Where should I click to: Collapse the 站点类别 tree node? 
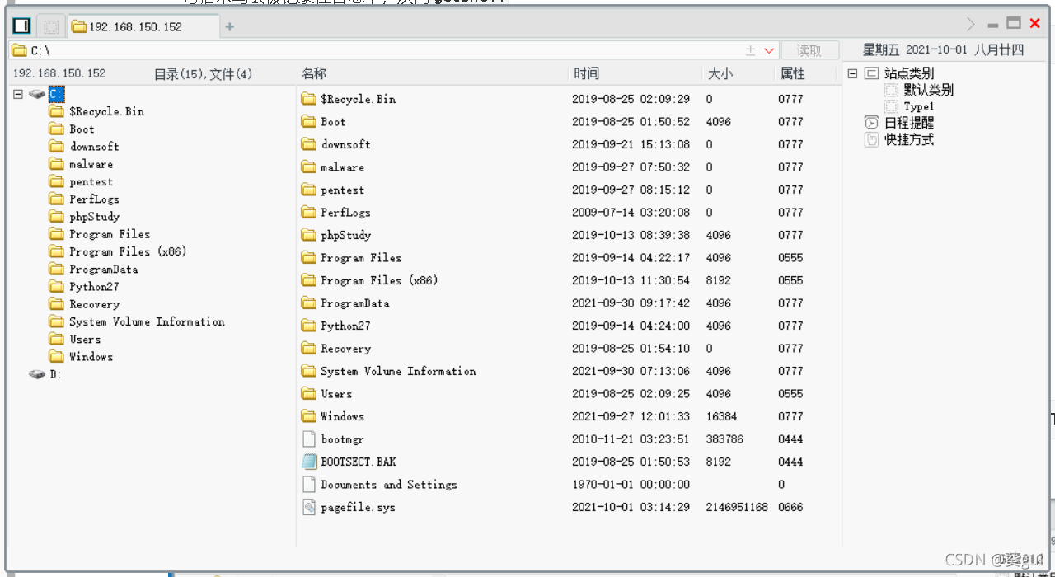click(x=852, y=73)
